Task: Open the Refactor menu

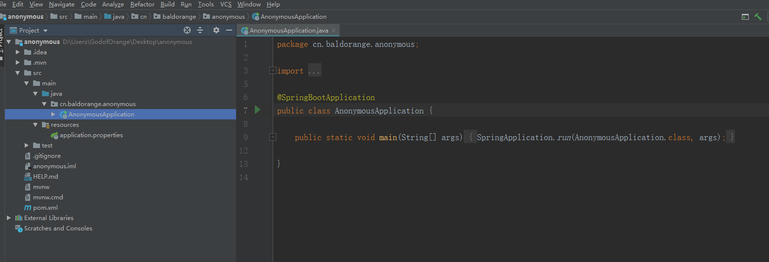Action: click(142, 4)
